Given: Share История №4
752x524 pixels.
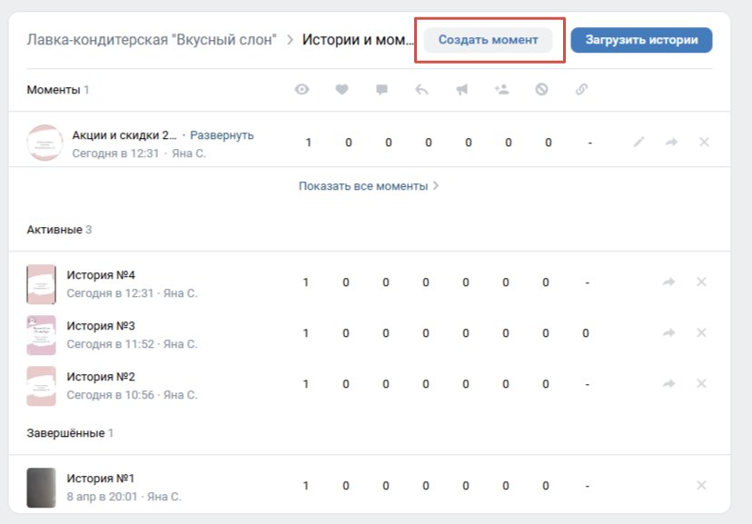Looking at the screenshot, I should (x=669, y=282).
